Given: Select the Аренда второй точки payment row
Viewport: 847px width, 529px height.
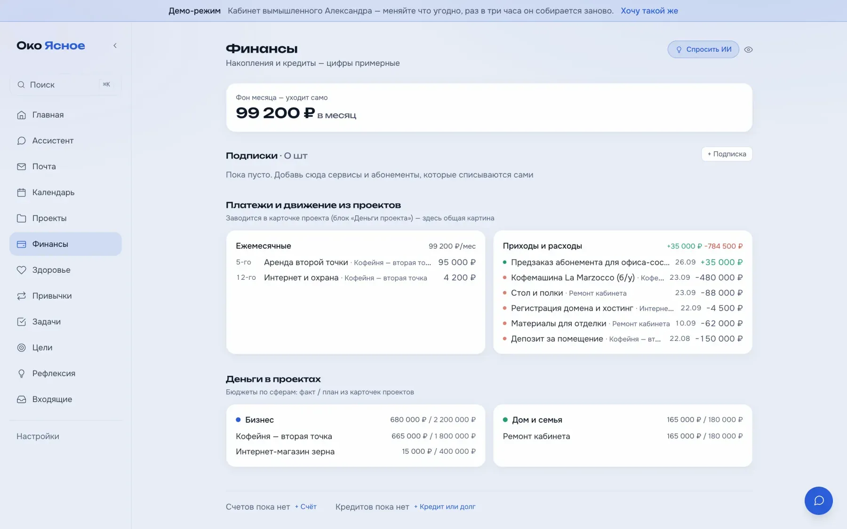Looking at the screenshot, I should coord(355,262).
